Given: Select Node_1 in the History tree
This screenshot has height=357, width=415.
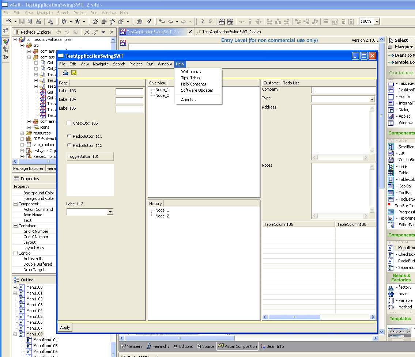Looking at the screenshot, I should pyautogui.click(x=162, y=210).
